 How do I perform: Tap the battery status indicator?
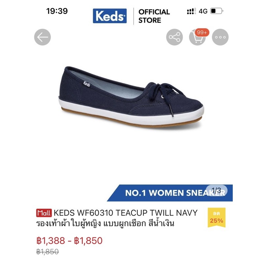(x=217, y=11)
